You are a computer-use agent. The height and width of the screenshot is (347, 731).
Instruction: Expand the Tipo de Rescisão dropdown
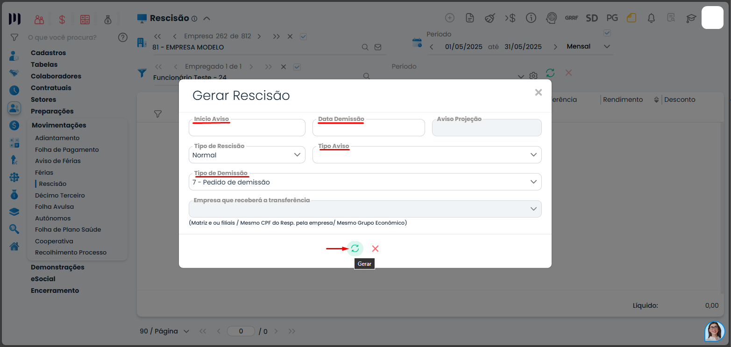(247, 155)
